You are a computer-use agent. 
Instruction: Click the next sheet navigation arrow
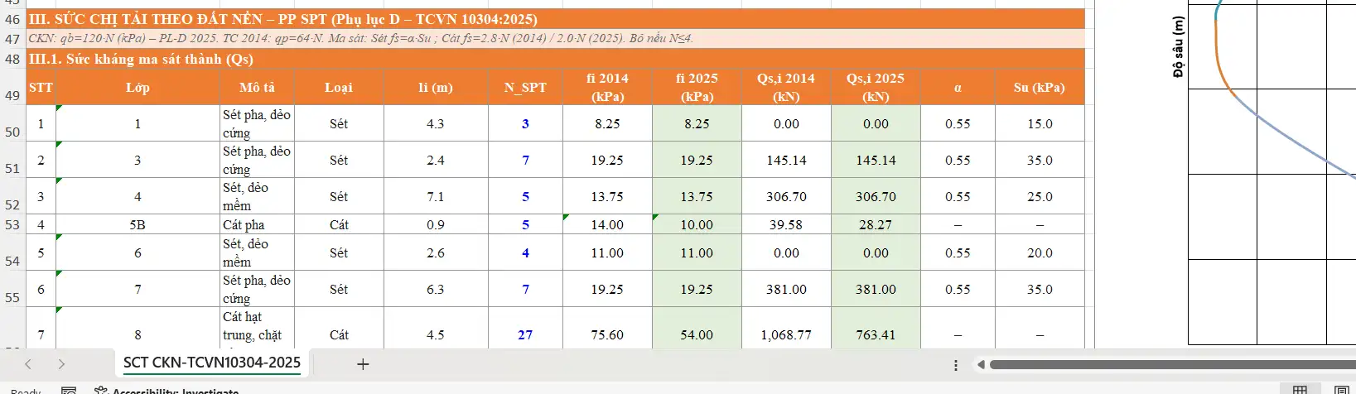(x=61, y=364)
